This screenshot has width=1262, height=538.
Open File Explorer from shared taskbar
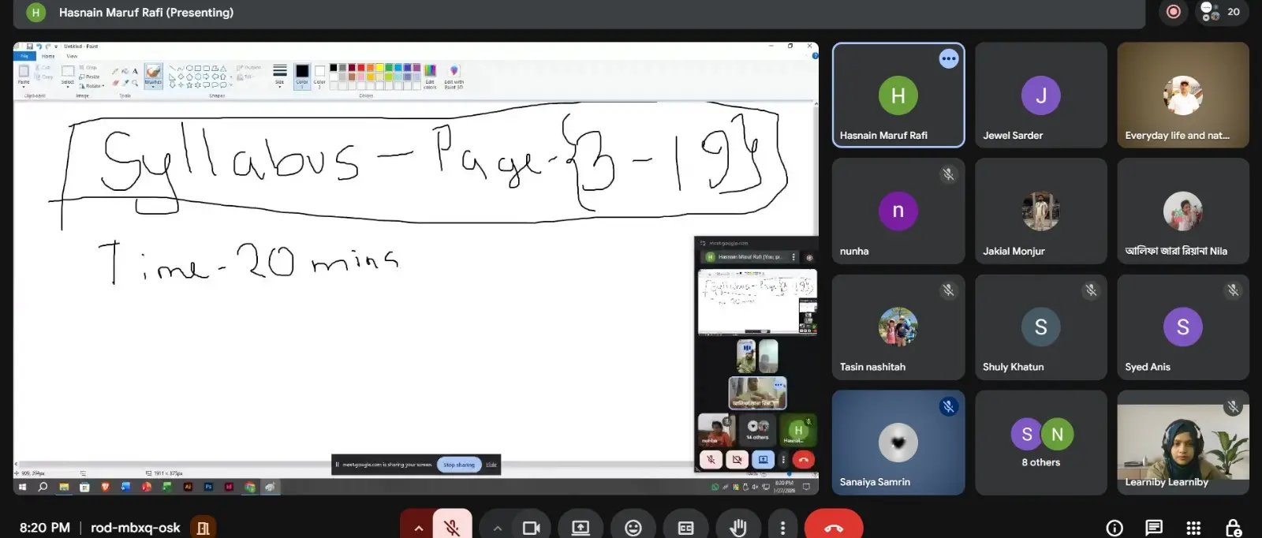pos(64,487)
